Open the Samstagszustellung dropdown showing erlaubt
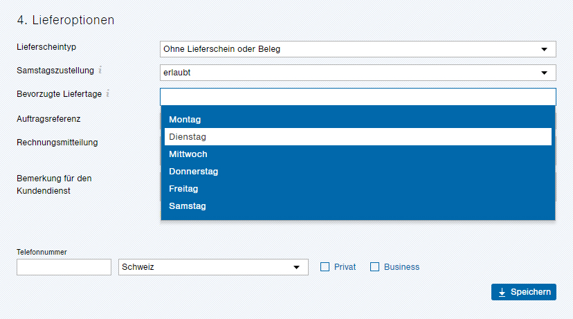This screenshot has height=319, width=573. tap(358, 73)
